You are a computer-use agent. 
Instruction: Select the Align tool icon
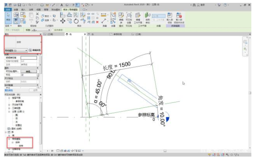pyautogui.click(x=63, y=15)
